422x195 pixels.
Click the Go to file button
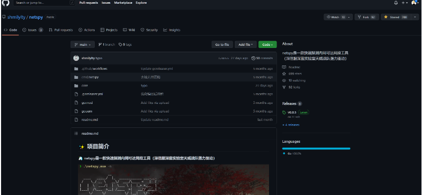click(222, 45)
